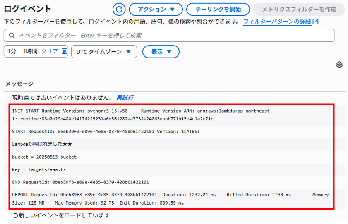This screenshot has height=224, width=348.
Task: Open フィルターパターンの詳細 link
Action: 277,22
